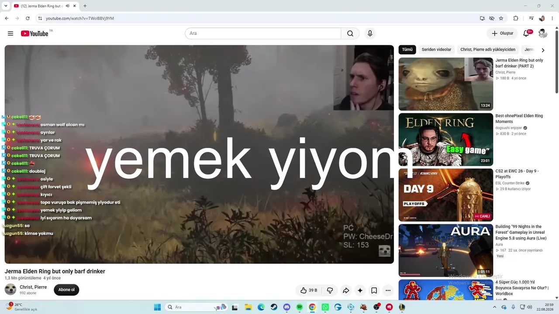
Task: Go to the YouTube home logo
Action: click(35, 34)
